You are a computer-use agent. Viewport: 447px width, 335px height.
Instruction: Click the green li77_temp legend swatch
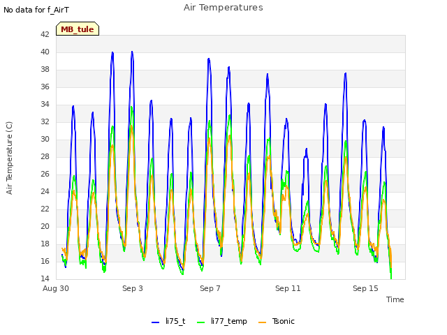coord(200,322)
